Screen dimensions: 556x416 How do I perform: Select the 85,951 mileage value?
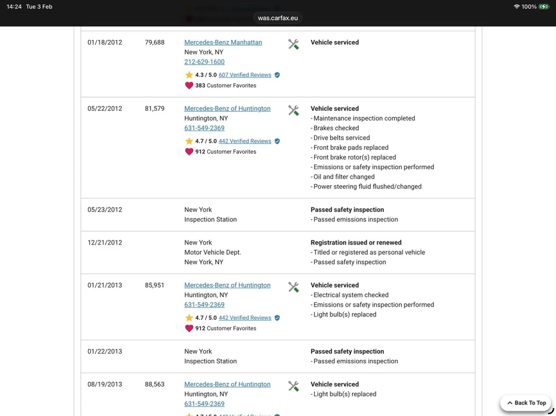point(154,285)
